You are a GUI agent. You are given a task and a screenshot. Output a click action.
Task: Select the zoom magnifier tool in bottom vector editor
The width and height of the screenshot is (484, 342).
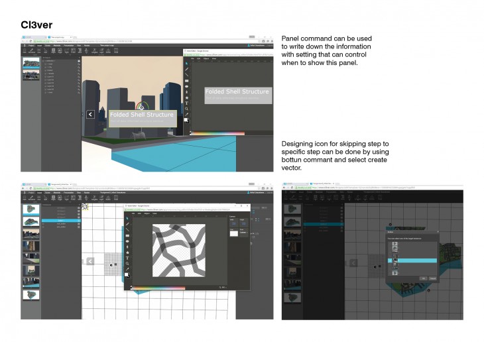click(x=127, y=264)
